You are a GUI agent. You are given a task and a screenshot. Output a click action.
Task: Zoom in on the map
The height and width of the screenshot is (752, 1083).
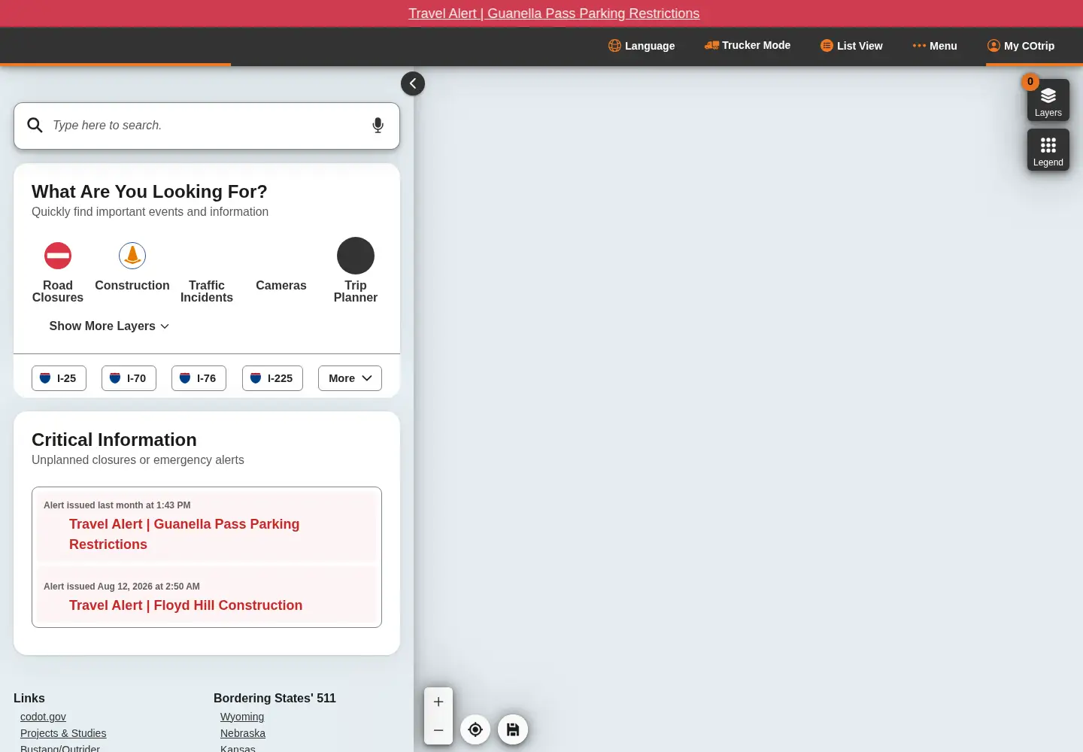point(438,702)
